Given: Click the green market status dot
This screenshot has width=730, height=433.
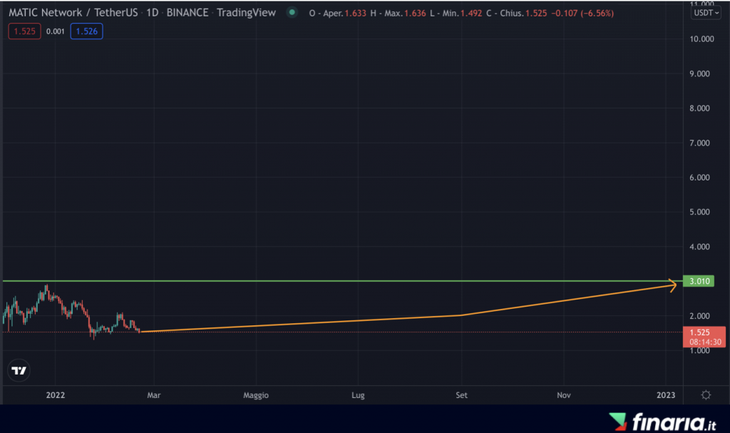Looking at the screenshot, I should pos(292,13).
